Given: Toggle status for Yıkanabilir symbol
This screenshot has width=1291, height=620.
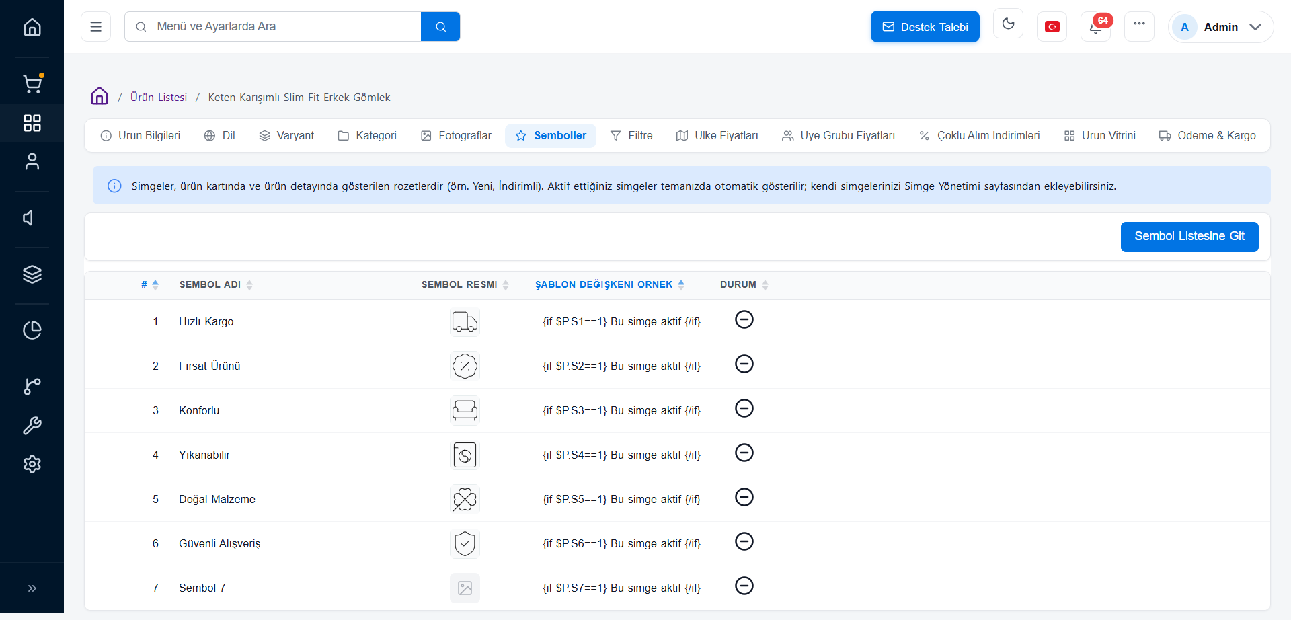Looking at the screenshot, I should (744, 453).
